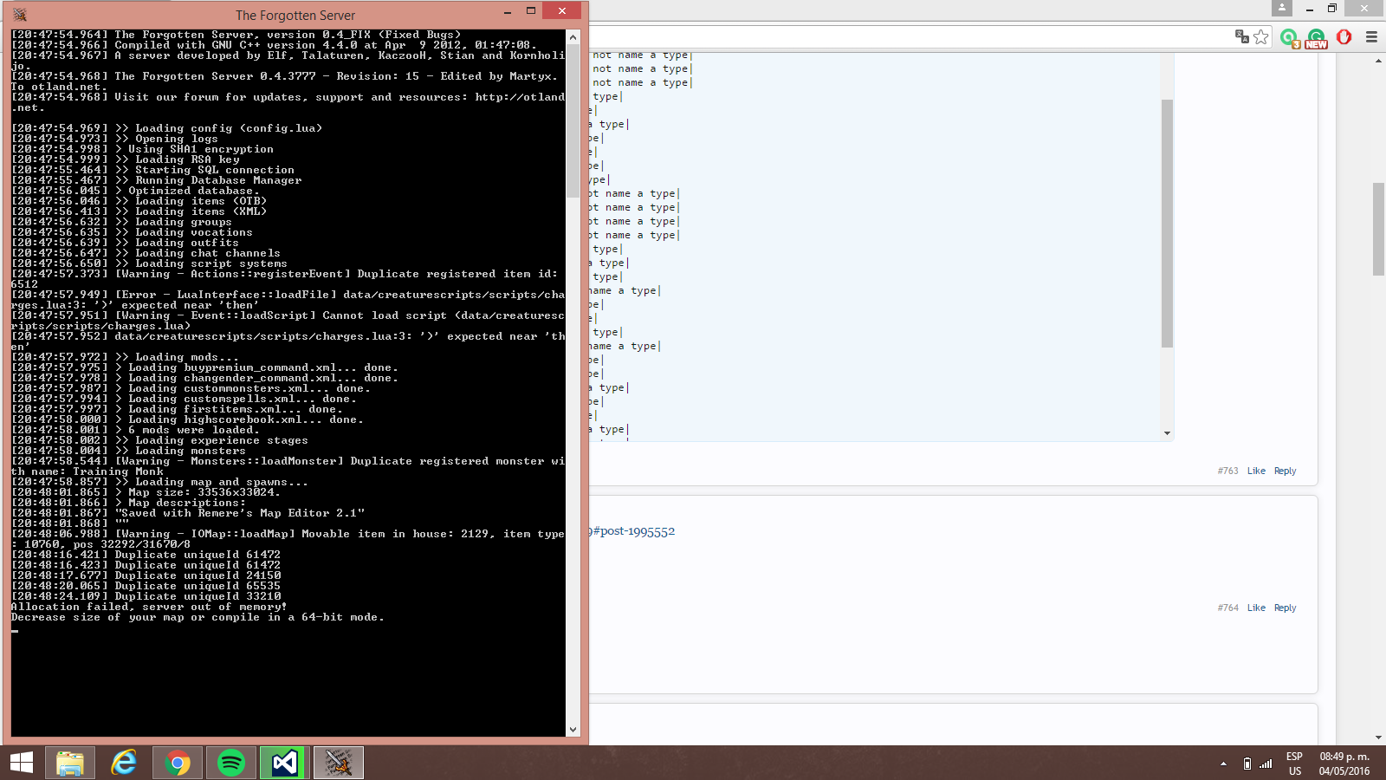Bookmark this page with the star icon
The height and width of the screenshot is (780, 1386).
click(x=1261, y=36)
